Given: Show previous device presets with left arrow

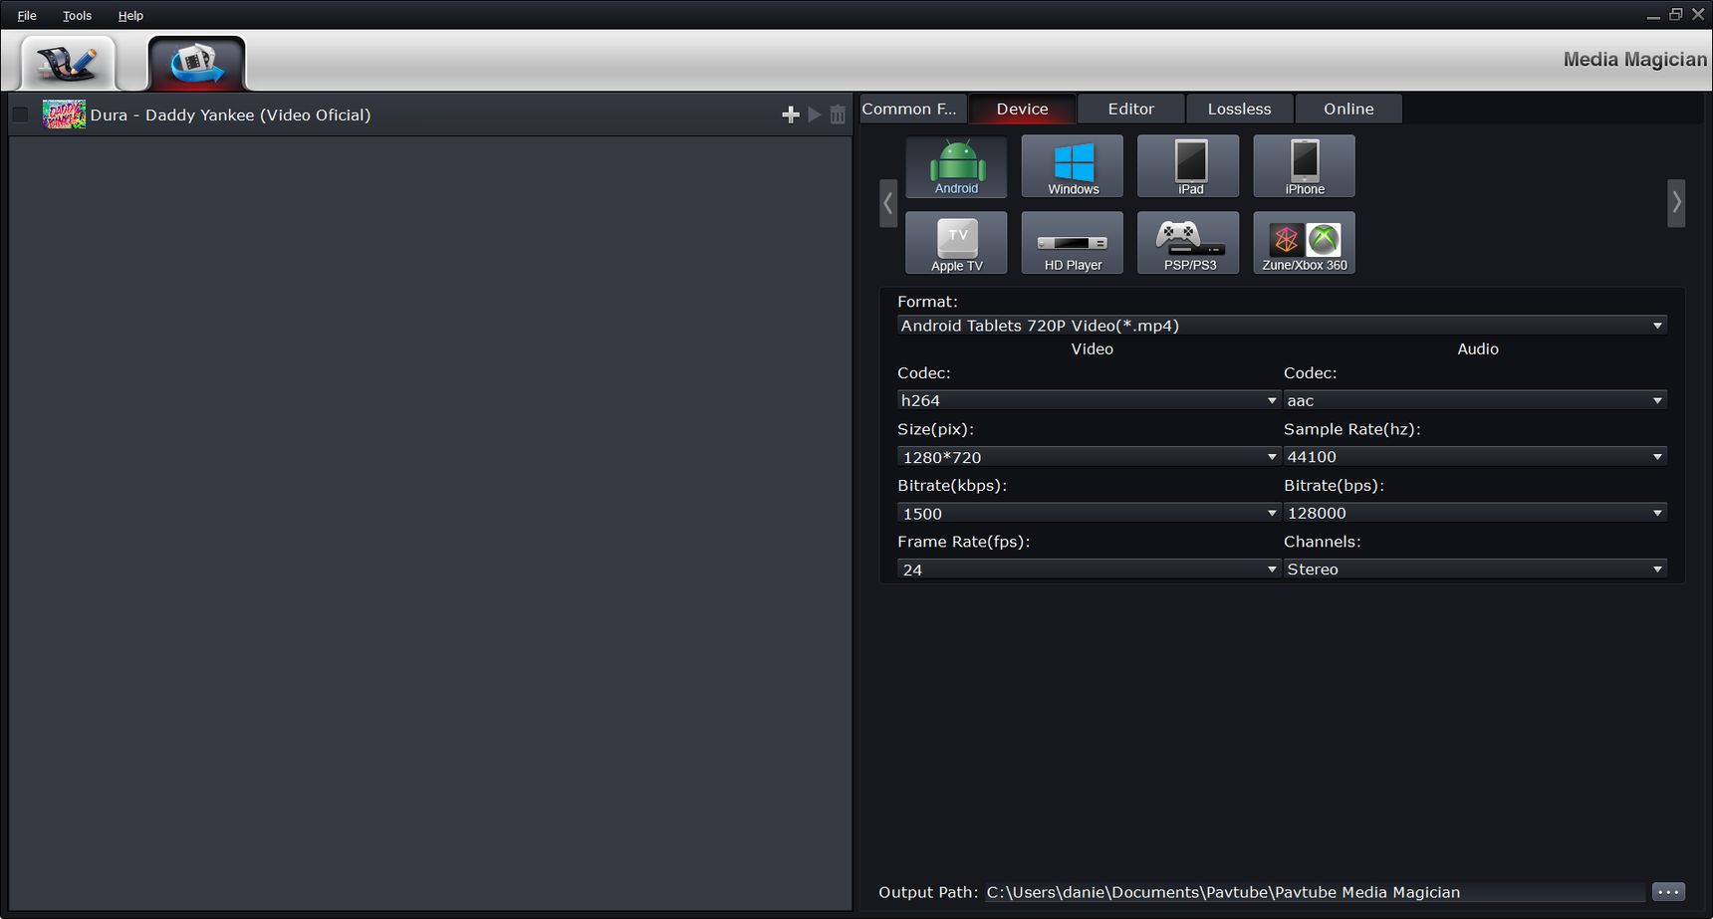Looking at the screenshot, I should (888, 203).
